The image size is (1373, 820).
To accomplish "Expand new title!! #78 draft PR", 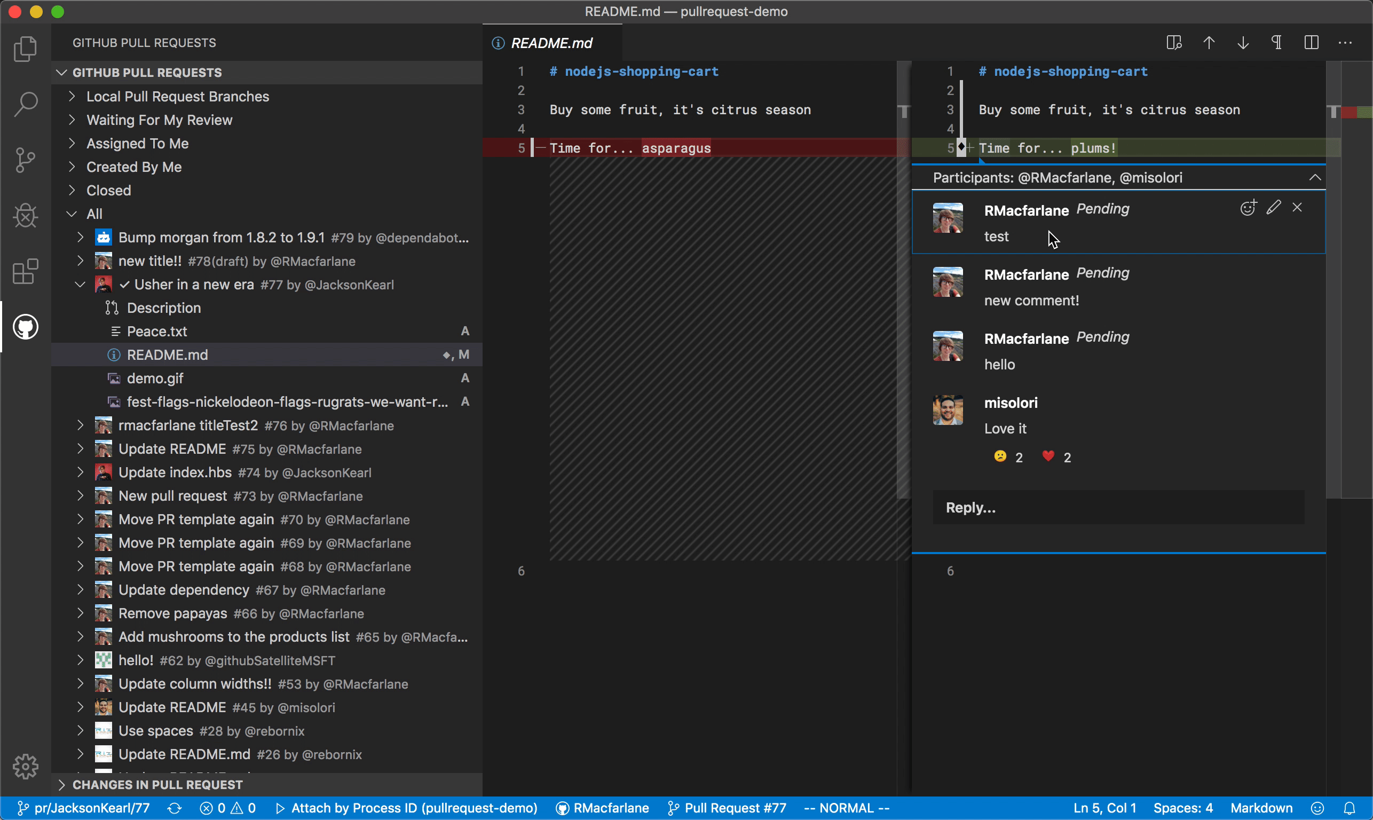I will tap(267, 261).
